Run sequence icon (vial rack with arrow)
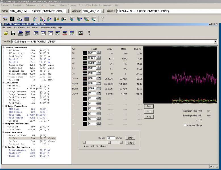The height and width of the screenshot is (170, 221). pyautogui.click(x=72, y=19)
